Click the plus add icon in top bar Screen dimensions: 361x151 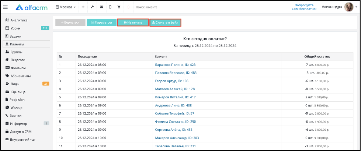pyautogui.click(x=83, y=7)
